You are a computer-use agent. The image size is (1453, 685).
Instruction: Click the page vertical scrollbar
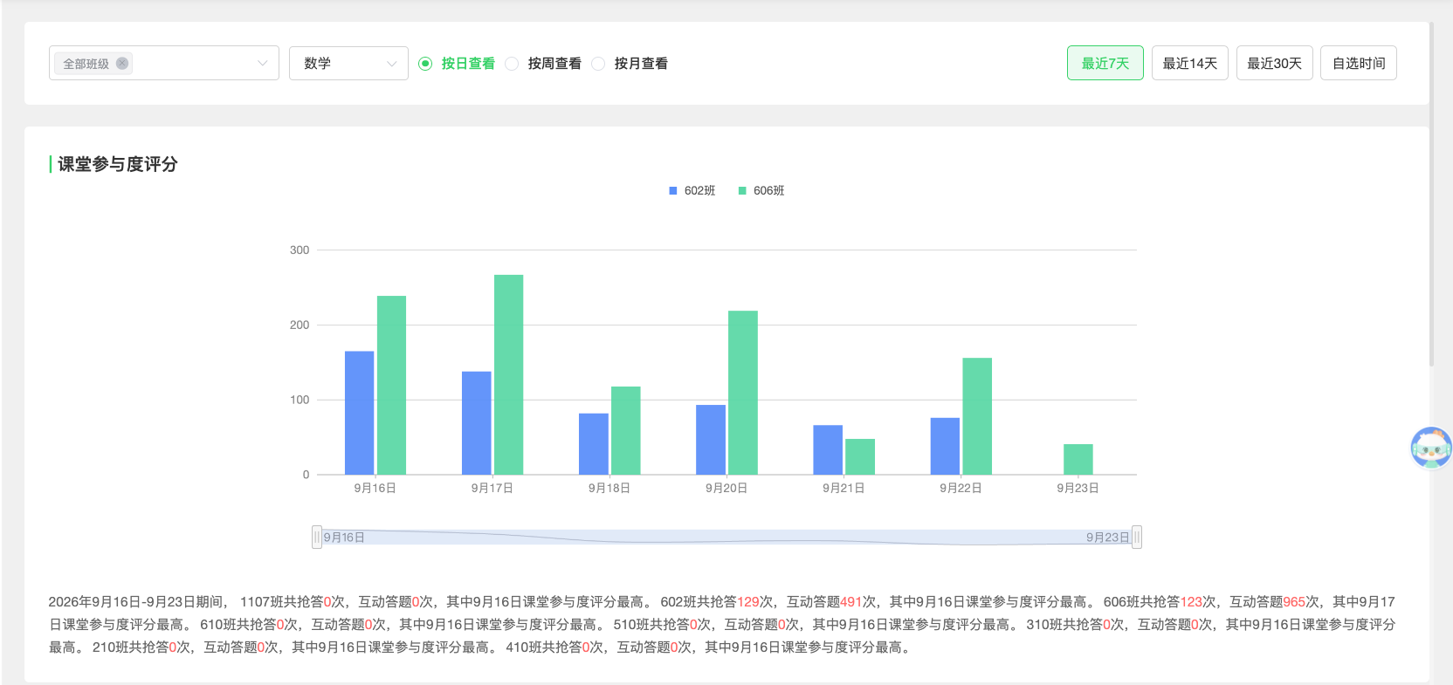click(1432, 192)
